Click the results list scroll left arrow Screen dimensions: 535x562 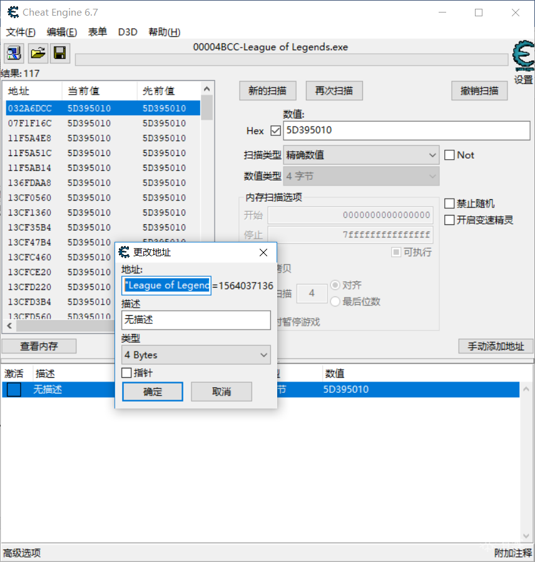(x=9, y=326)
